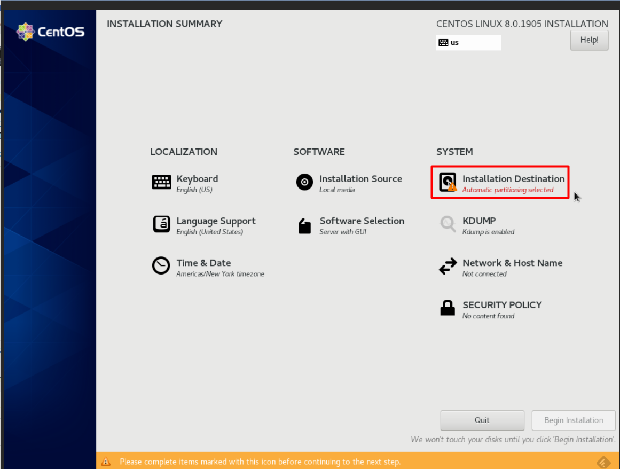Screen dimensions: 620x469
Task: Click warning triangle icon in bottom bar
Action: point(106,462)
